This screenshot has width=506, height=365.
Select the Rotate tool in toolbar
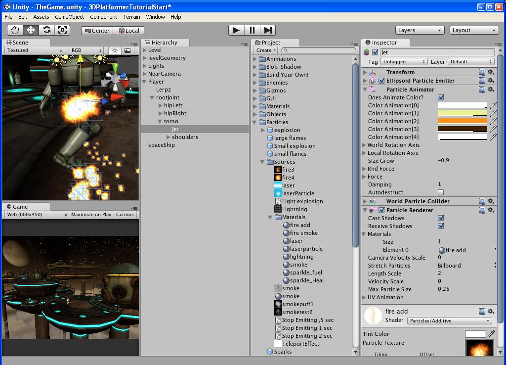click(x=47, y=30)
